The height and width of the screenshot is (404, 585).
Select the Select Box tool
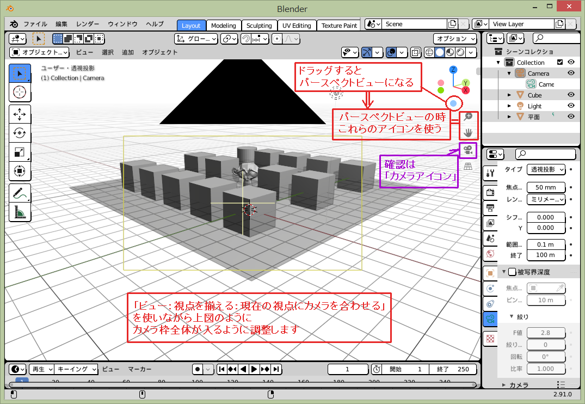click(x=20, y=73)
